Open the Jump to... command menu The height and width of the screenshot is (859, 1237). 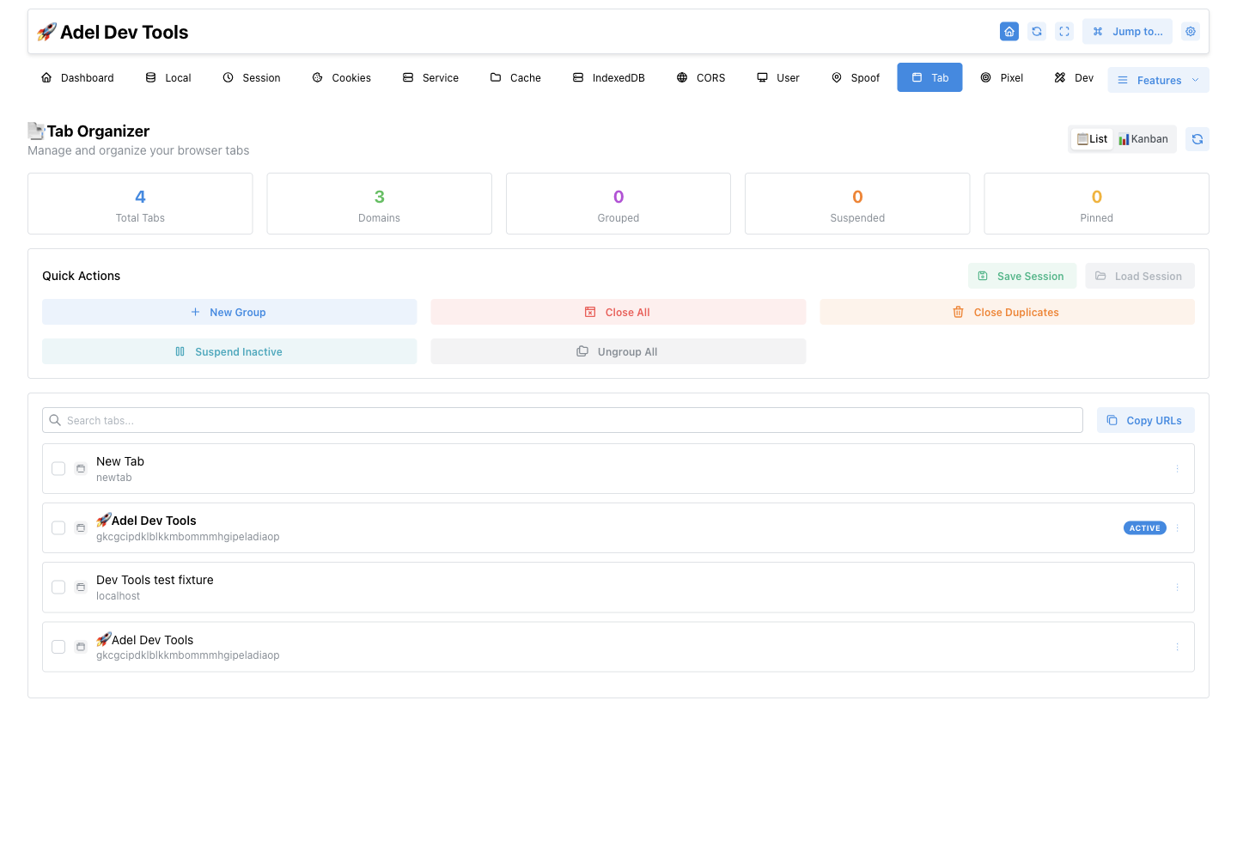[x=1127, y=32]
